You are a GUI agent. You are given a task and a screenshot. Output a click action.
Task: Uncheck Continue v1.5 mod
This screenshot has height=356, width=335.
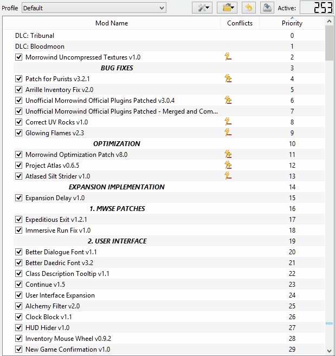(18, 285)
